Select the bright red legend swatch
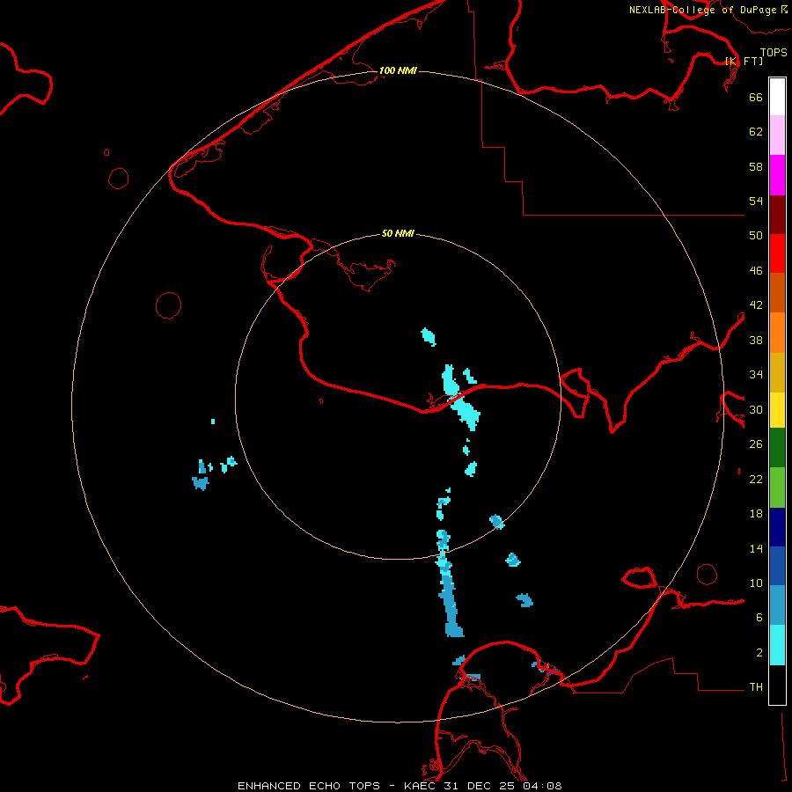The height and width of the screenshot is (792, 792). (777, 253)
